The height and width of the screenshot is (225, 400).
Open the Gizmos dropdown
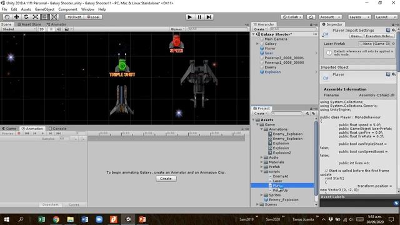(177, 29)
